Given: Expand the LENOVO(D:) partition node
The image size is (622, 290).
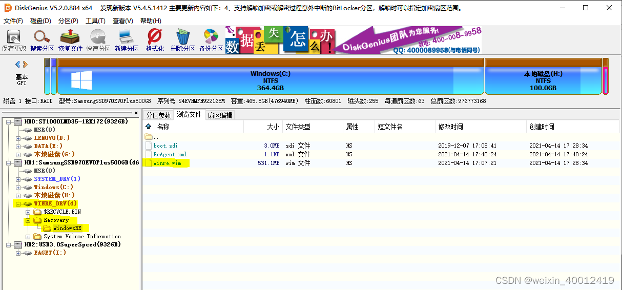Looking at the screenshot, I should tap(18, 138).
